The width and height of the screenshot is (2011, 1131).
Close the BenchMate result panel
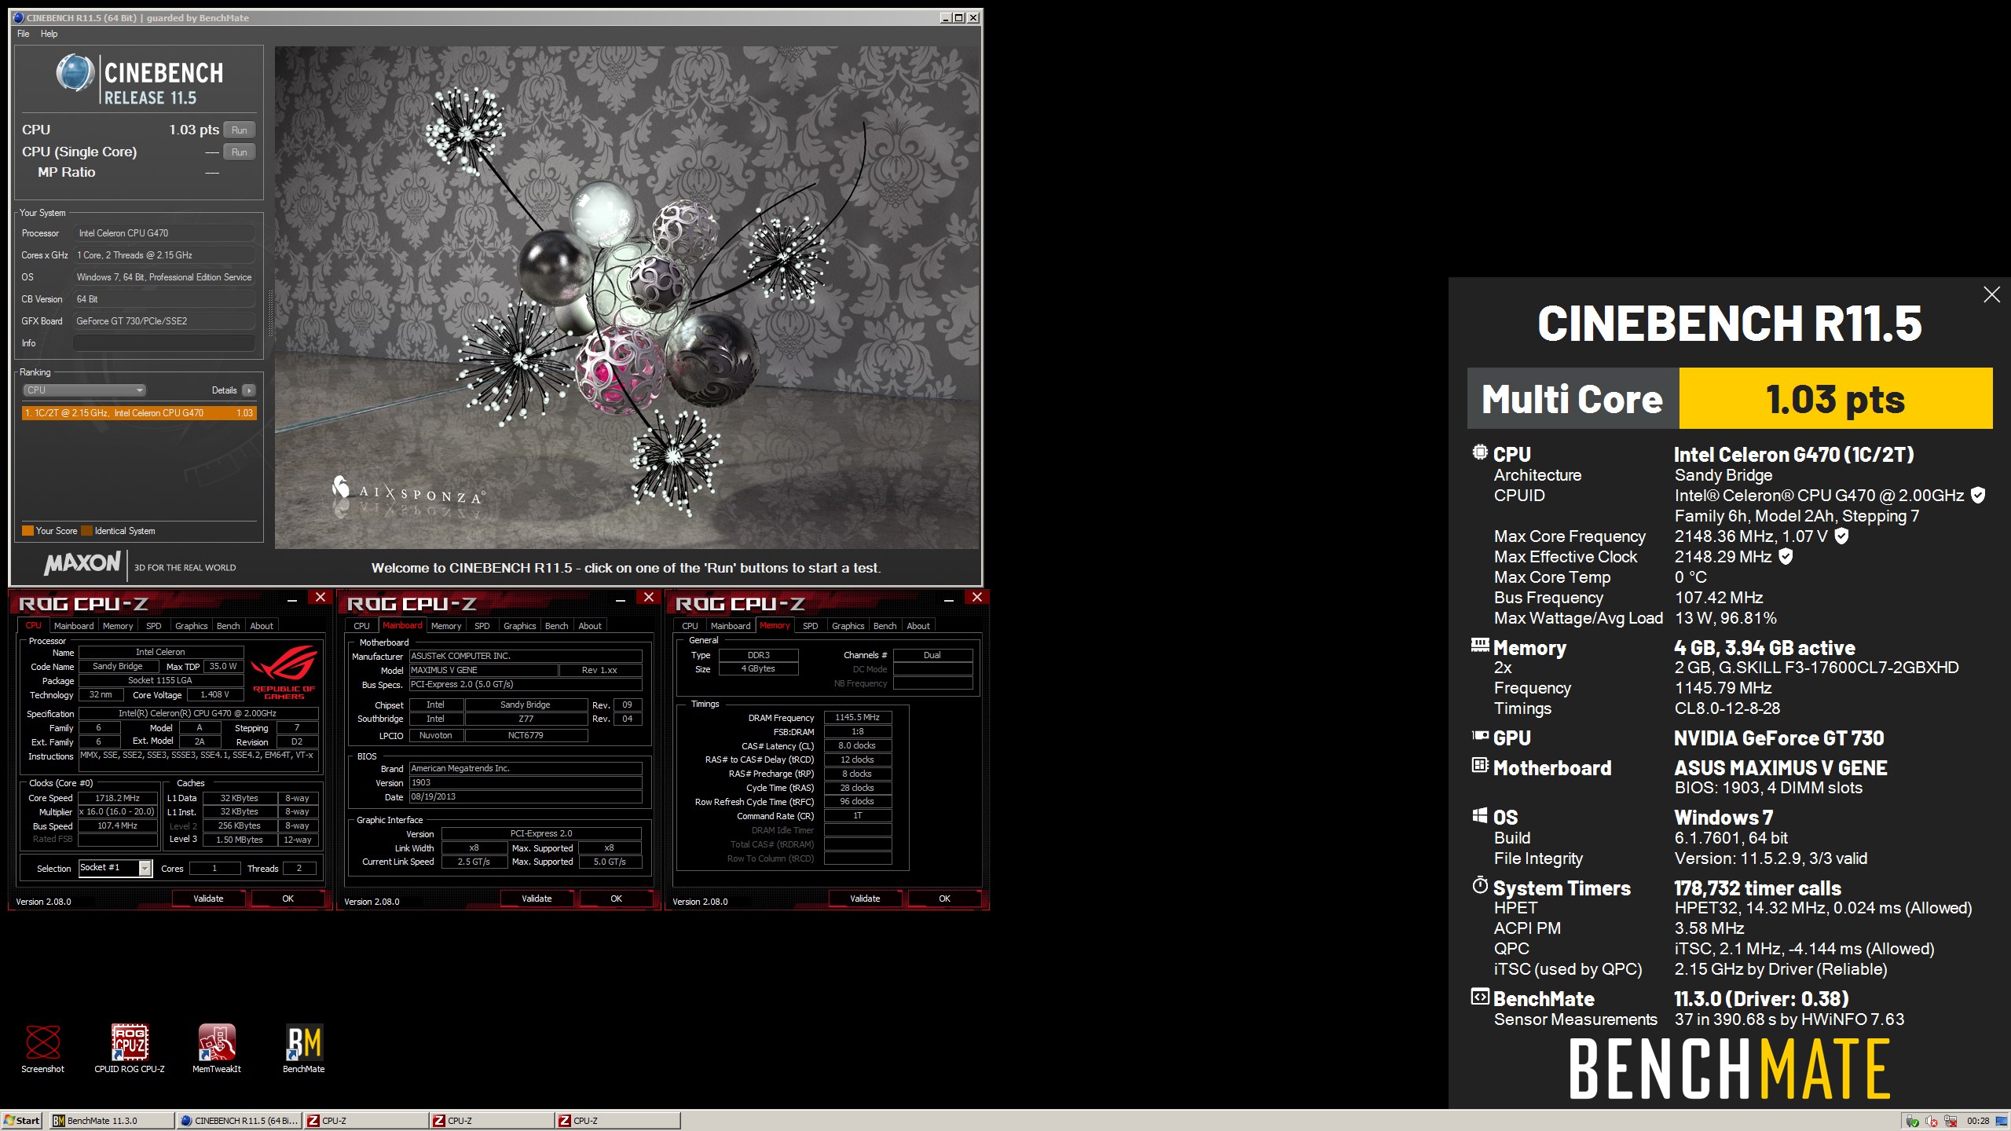[1991, 295]
